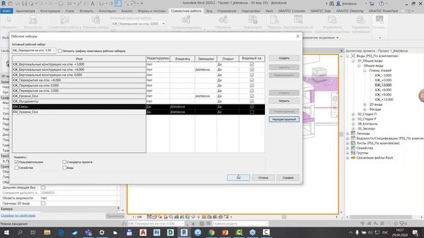Open AutoCAD from the taskbar (red A)
The height and width of the screenshot is (238, 424).
(143, 232)
